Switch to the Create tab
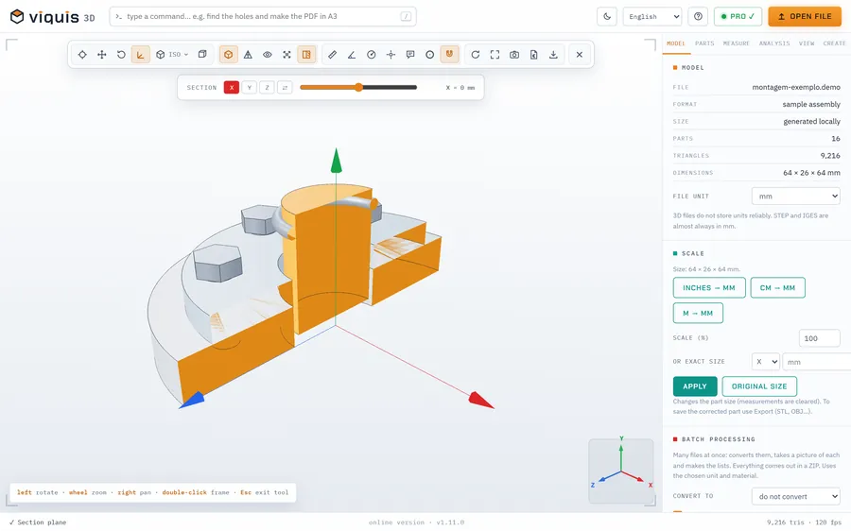 coord(834,43)
